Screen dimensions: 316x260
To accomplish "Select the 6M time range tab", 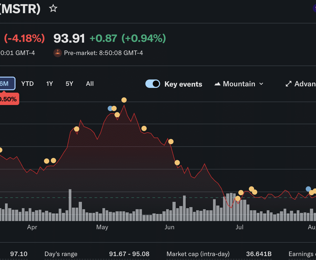I will pyautogui.click(x=7, y=84).
